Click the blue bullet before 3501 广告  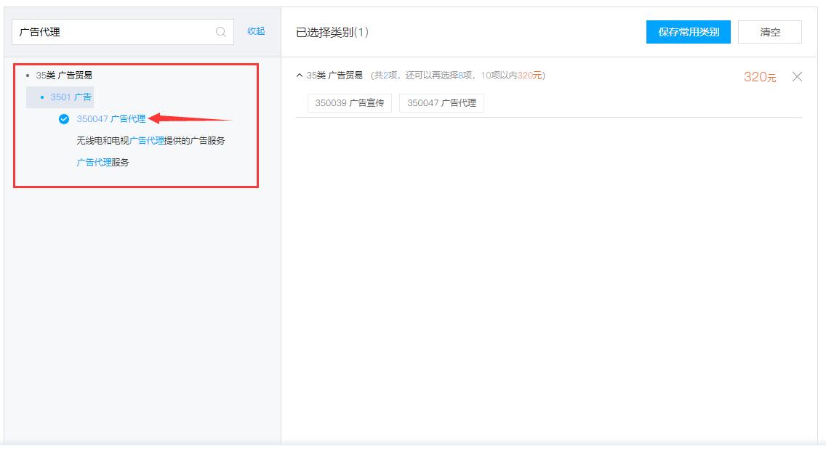click(42, 97)
